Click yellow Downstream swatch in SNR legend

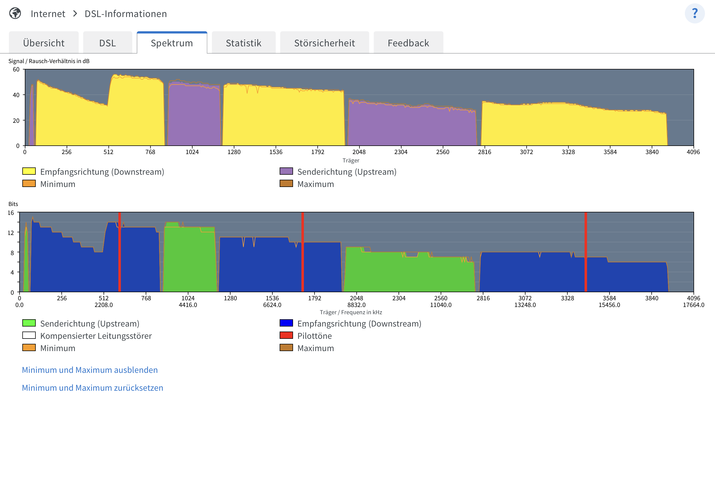click(x=29, y=171)
